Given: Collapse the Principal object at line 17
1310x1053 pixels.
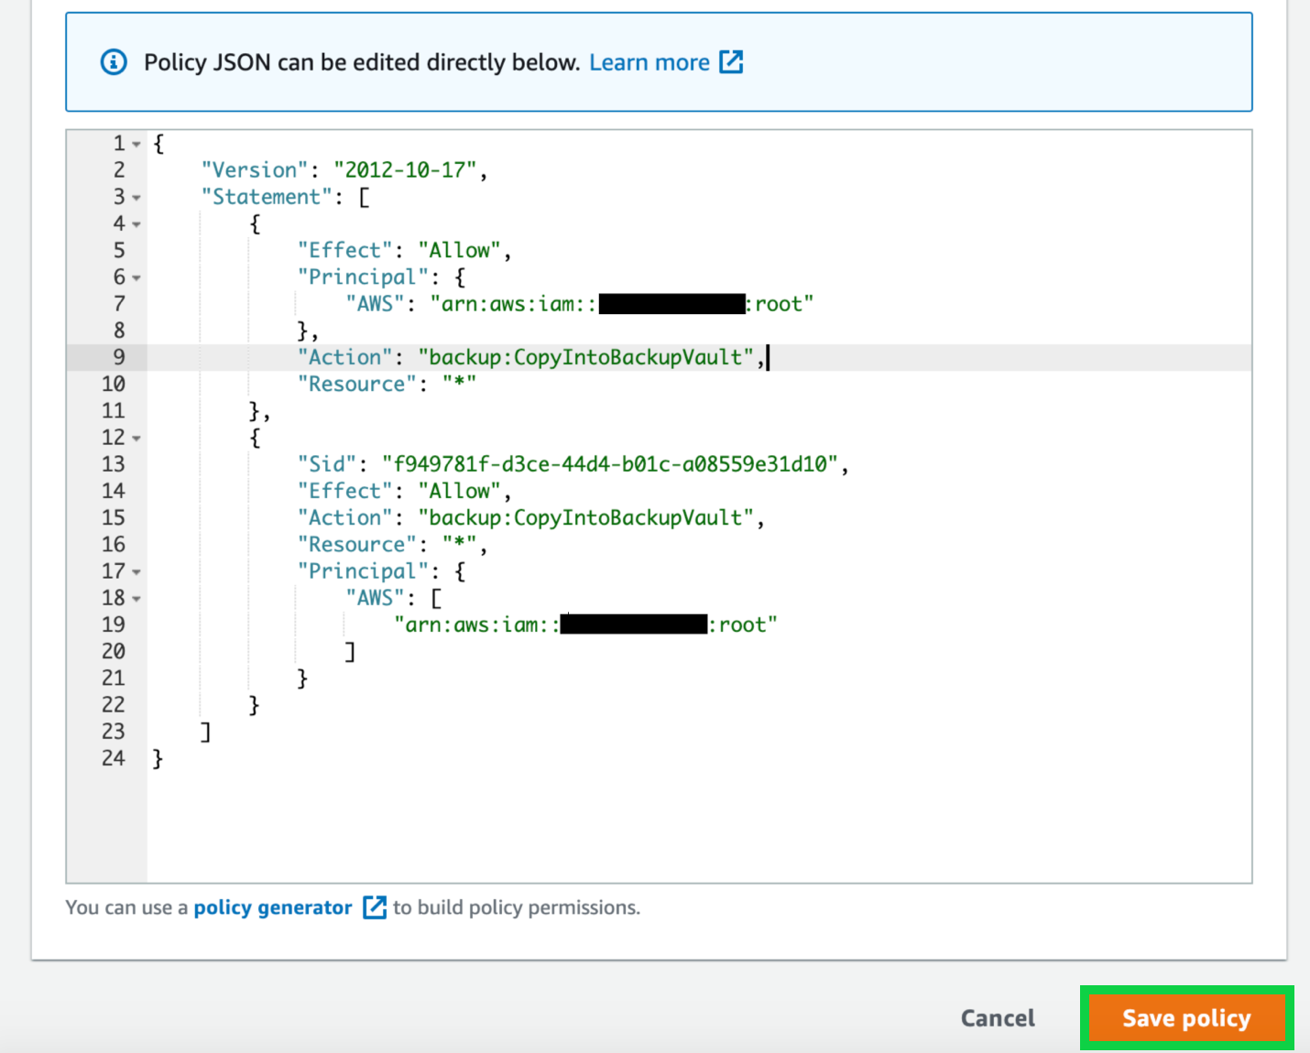Looking at the screenshot, I should click(x=136, y=571).
